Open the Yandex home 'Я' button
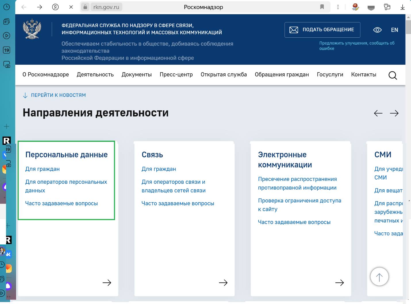The height and width of the screenshot is (304, 411). [55, 7]
